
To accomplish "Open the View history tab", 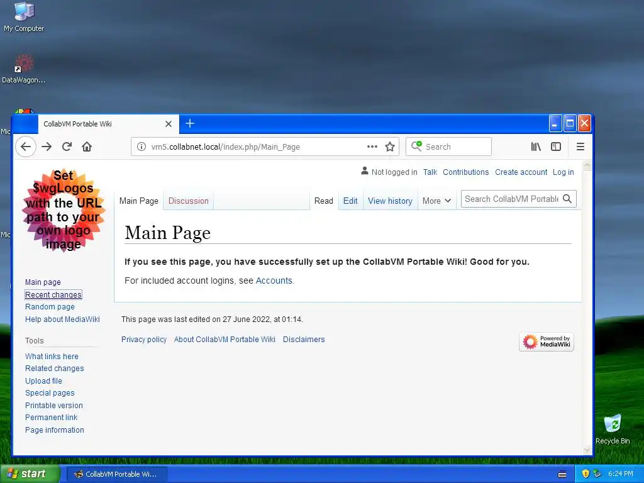I will [390, 201].
